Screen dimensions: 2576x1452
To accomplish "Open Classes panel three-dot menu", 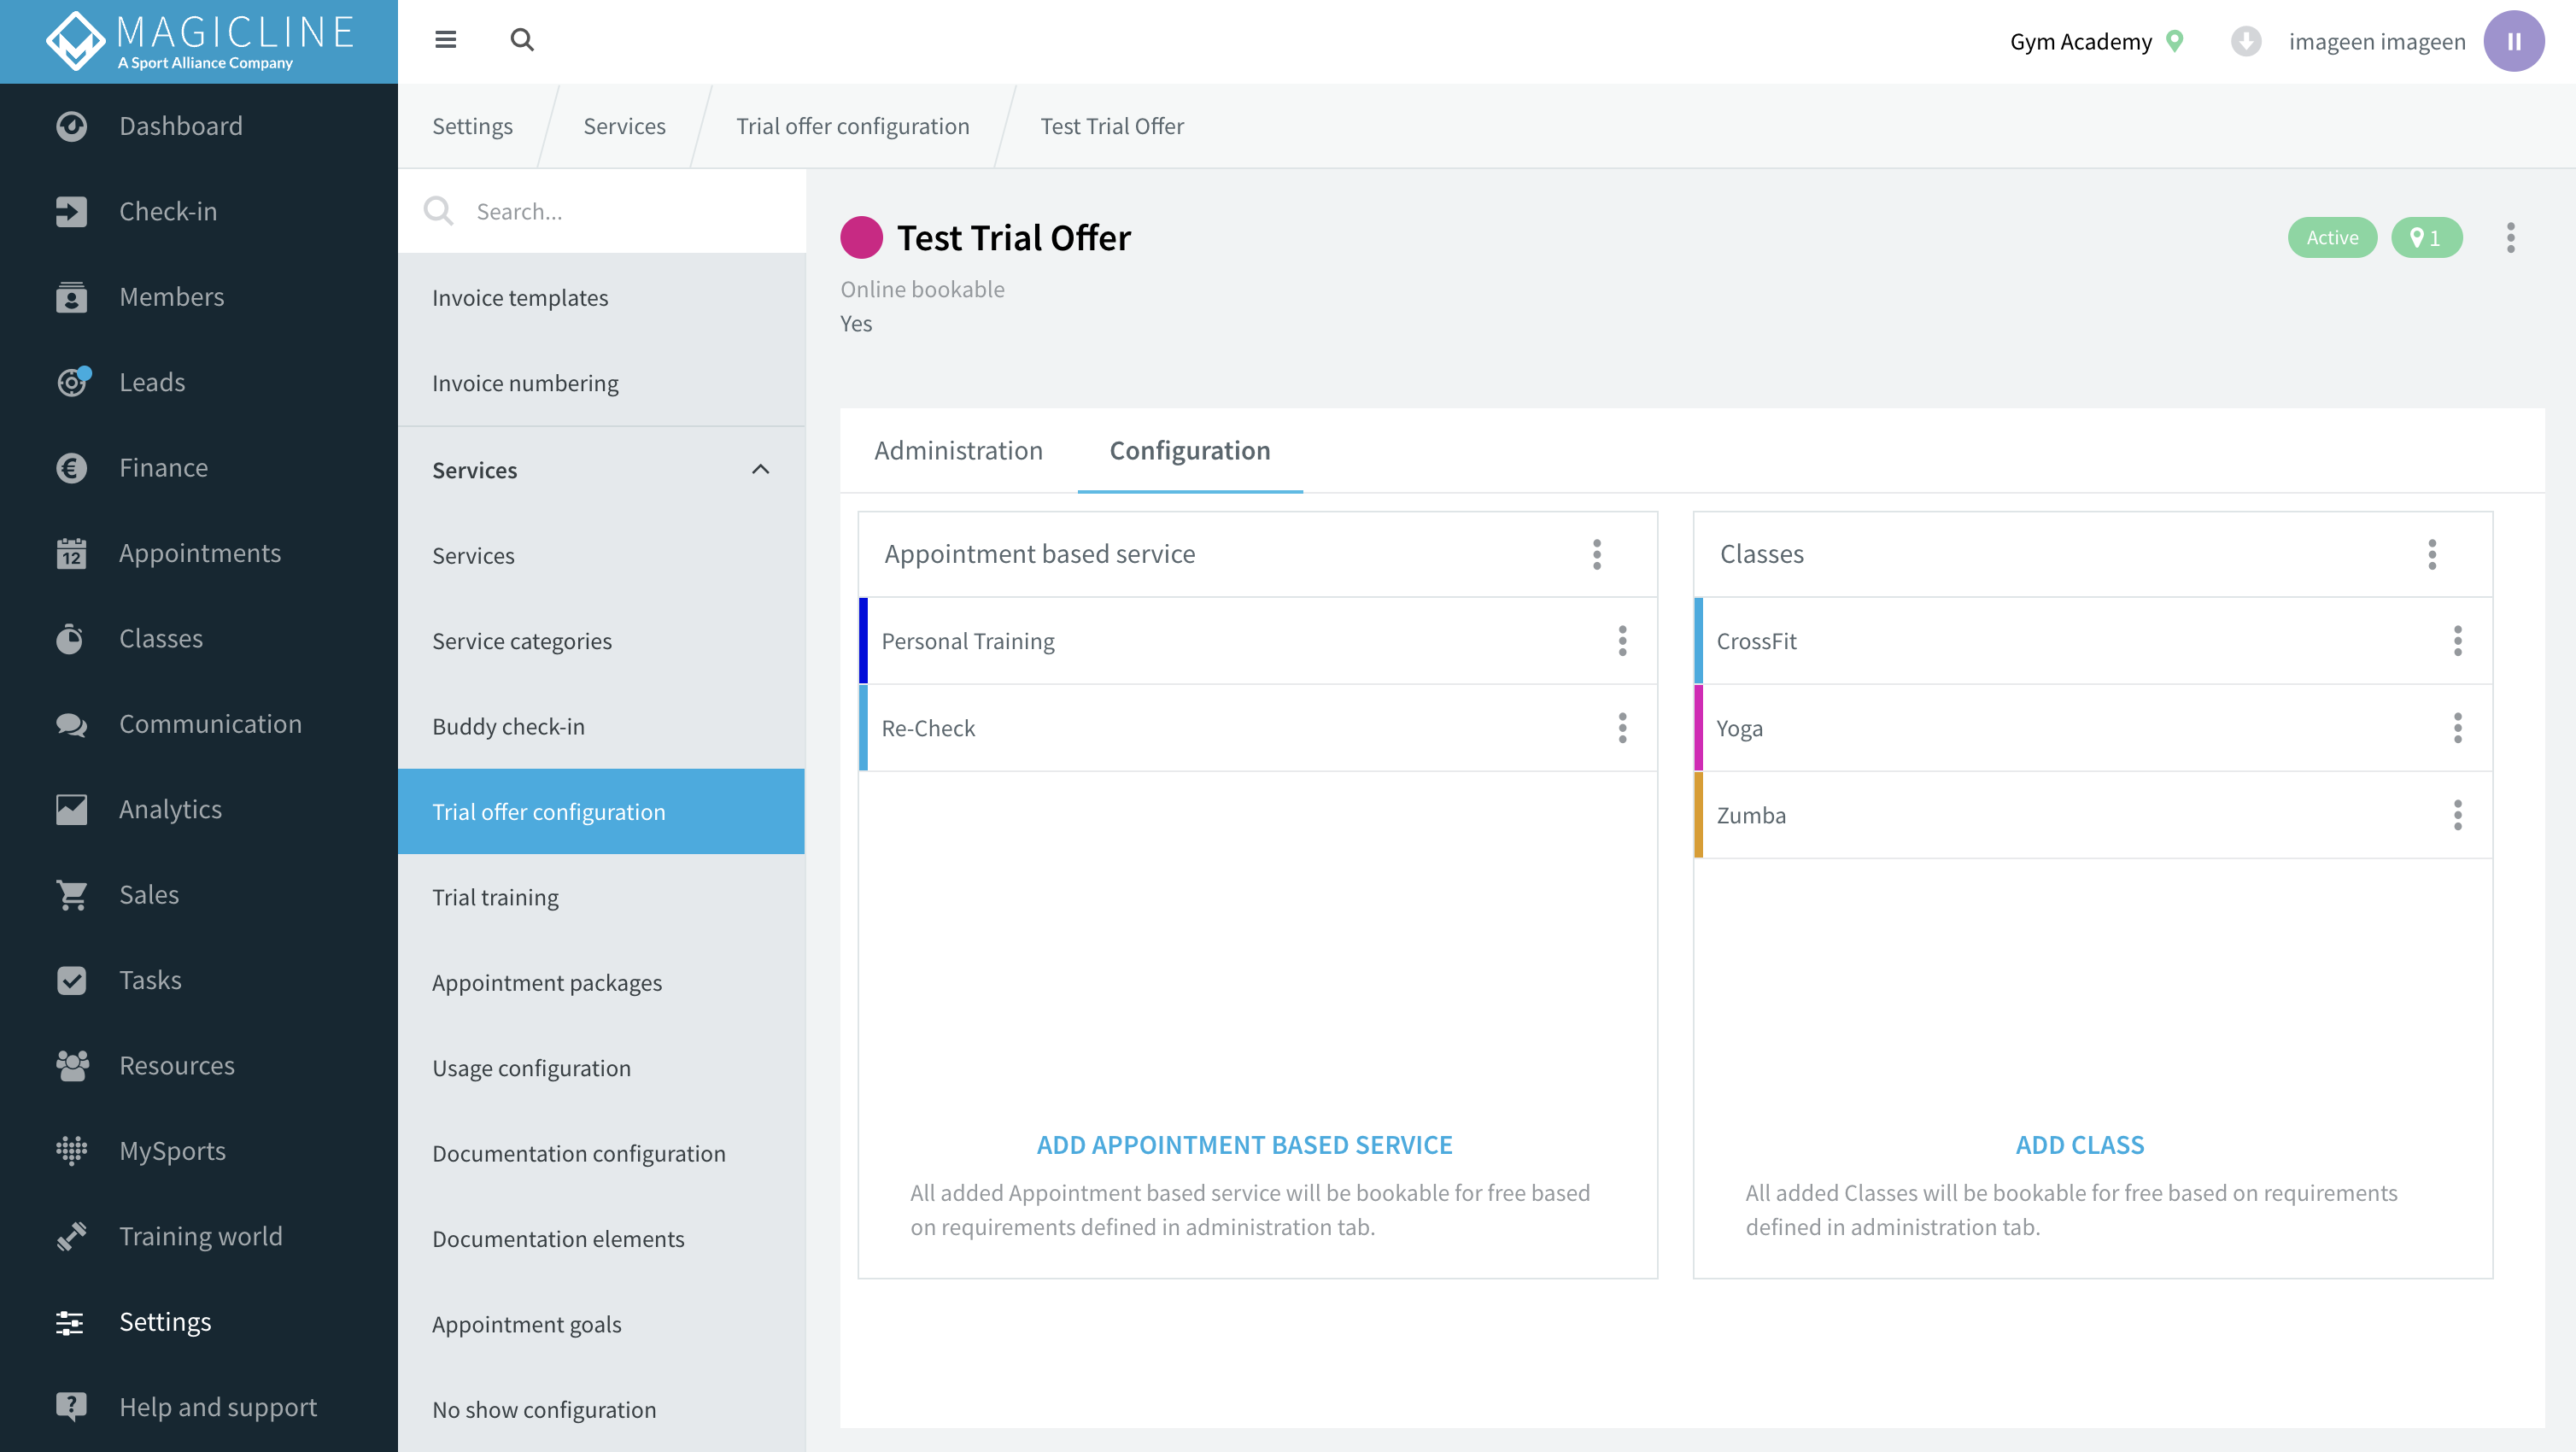I will [2432, 554].
